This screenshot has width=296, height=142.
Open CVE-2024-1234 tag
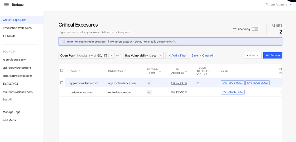[x=232, y=92]
